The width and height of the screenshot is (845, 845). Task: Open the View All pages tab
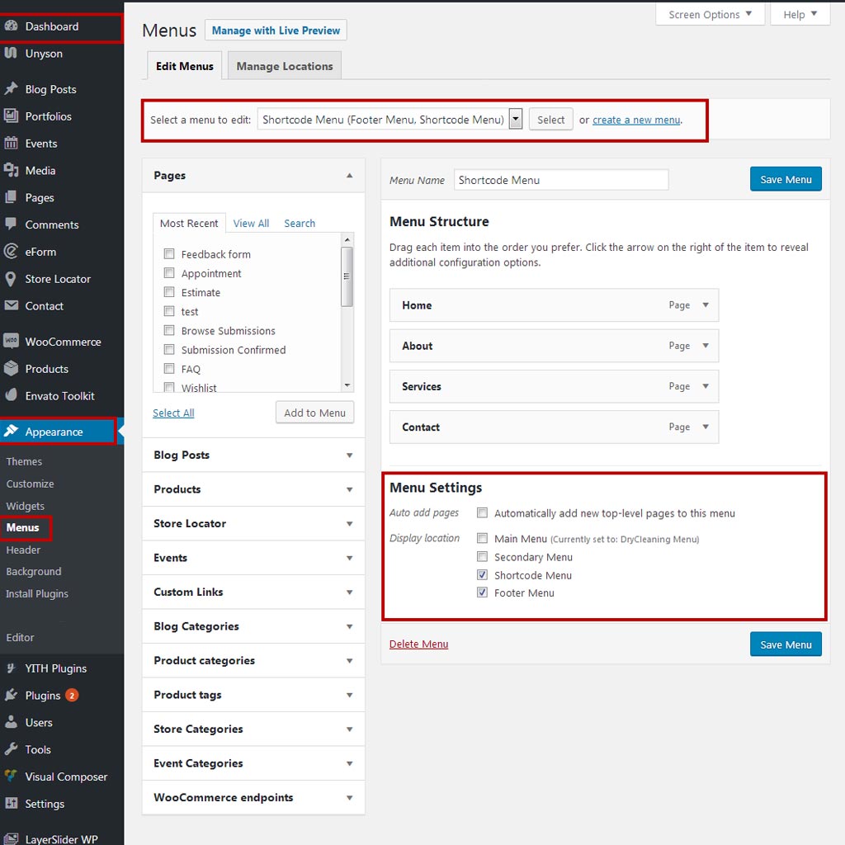(x=251, y=223)
